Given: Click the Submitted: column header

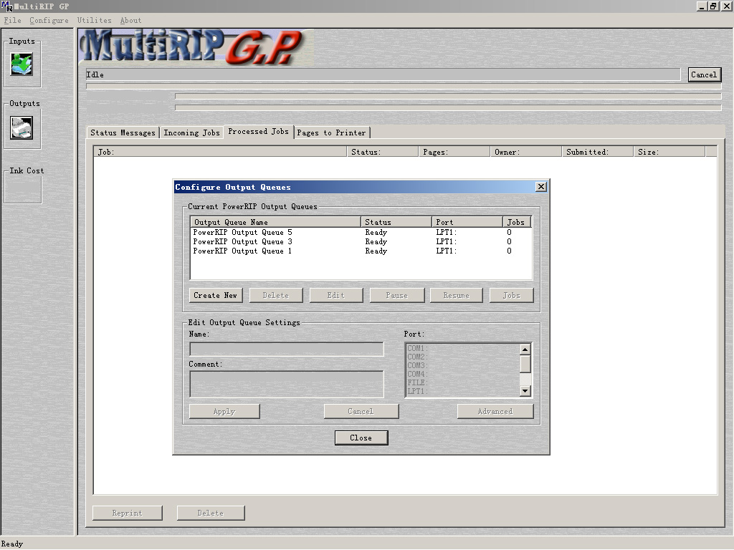Looking at the screenshot, I should pyautogui.click(x=597, y=152).
